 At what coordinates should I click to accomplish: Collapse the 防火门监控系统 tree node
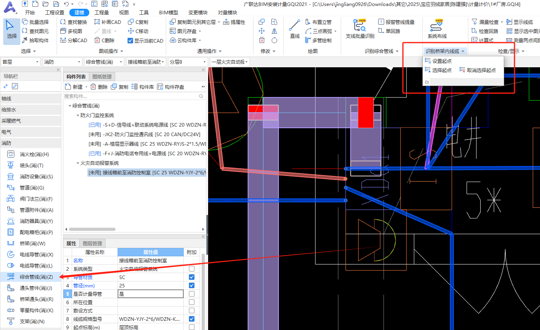(x=78, y=115)
